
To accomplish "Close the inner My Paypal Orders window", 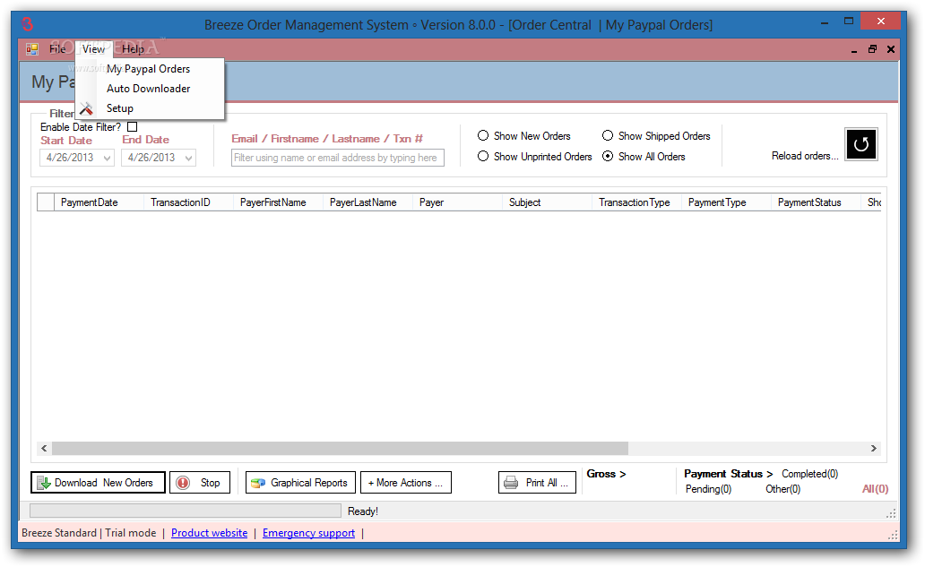I will [x=891, y=49].
